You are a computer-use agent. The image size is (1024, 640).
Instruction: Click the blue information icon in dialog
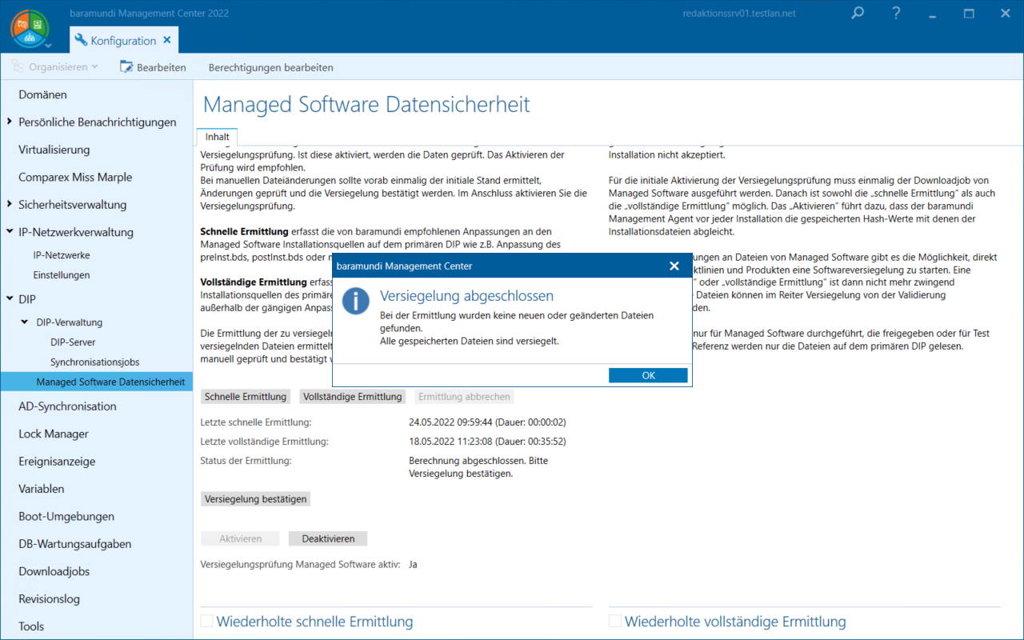coord(355,302)
